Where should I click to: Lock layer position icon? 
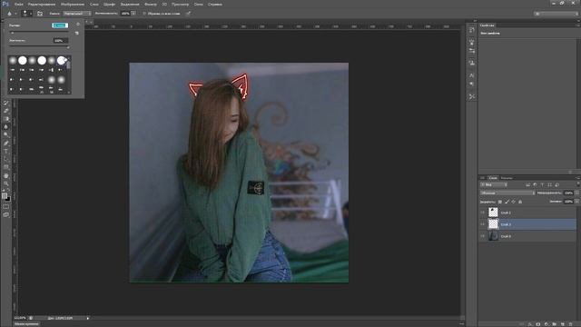click(514, 202)
